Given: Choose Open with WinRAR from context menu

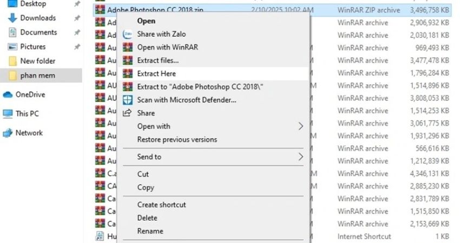Looking at the screenshot, I should 167,48.
